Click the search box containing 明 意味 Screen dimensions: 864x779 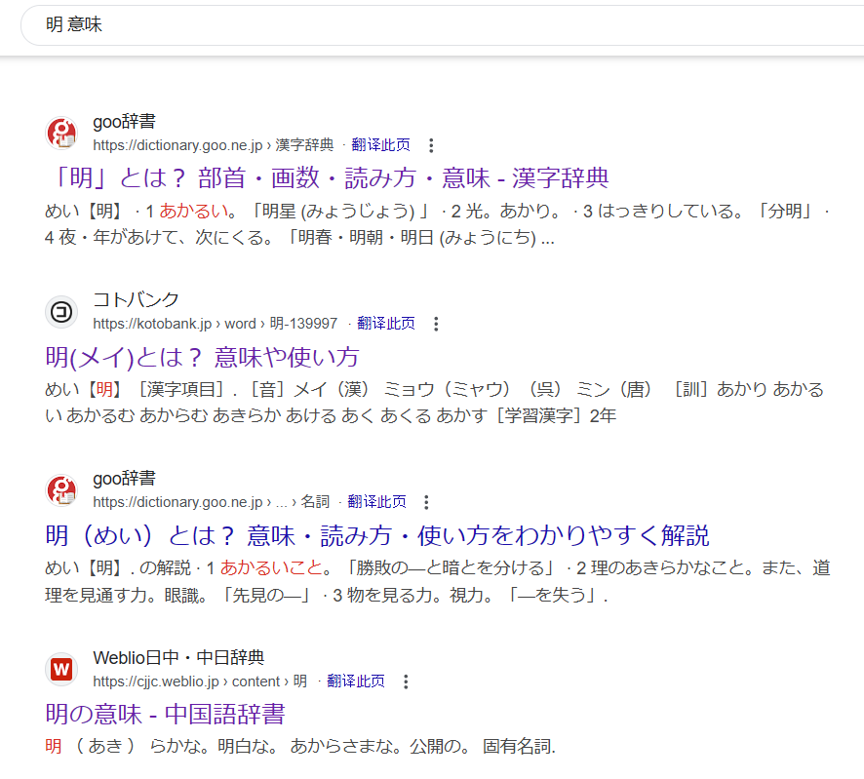[x=442, y=25]
